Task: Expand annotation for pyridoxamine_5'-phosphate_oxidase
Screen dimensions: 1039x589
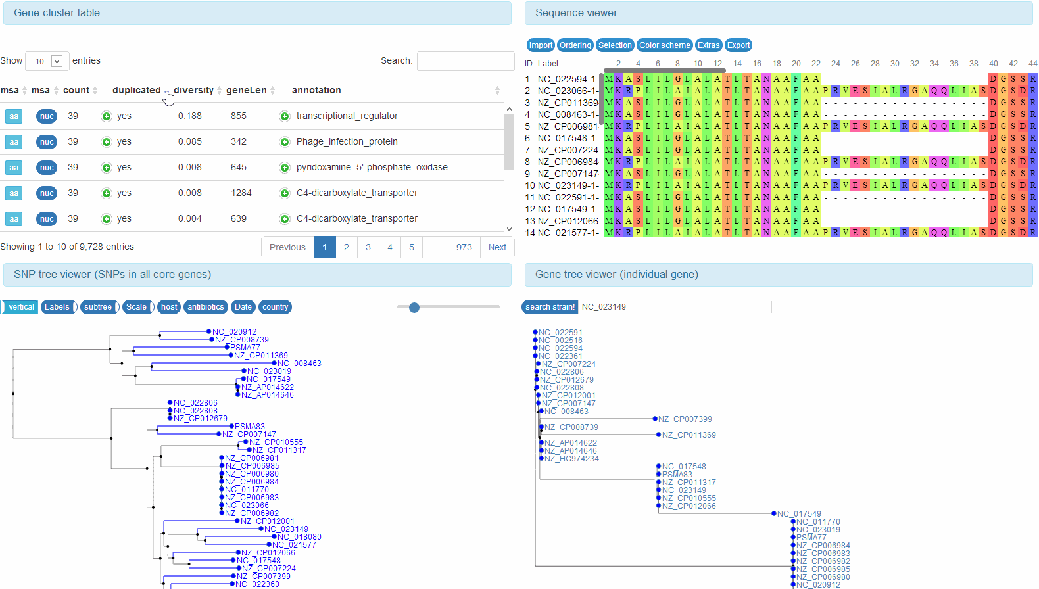Action: (285, 168)
